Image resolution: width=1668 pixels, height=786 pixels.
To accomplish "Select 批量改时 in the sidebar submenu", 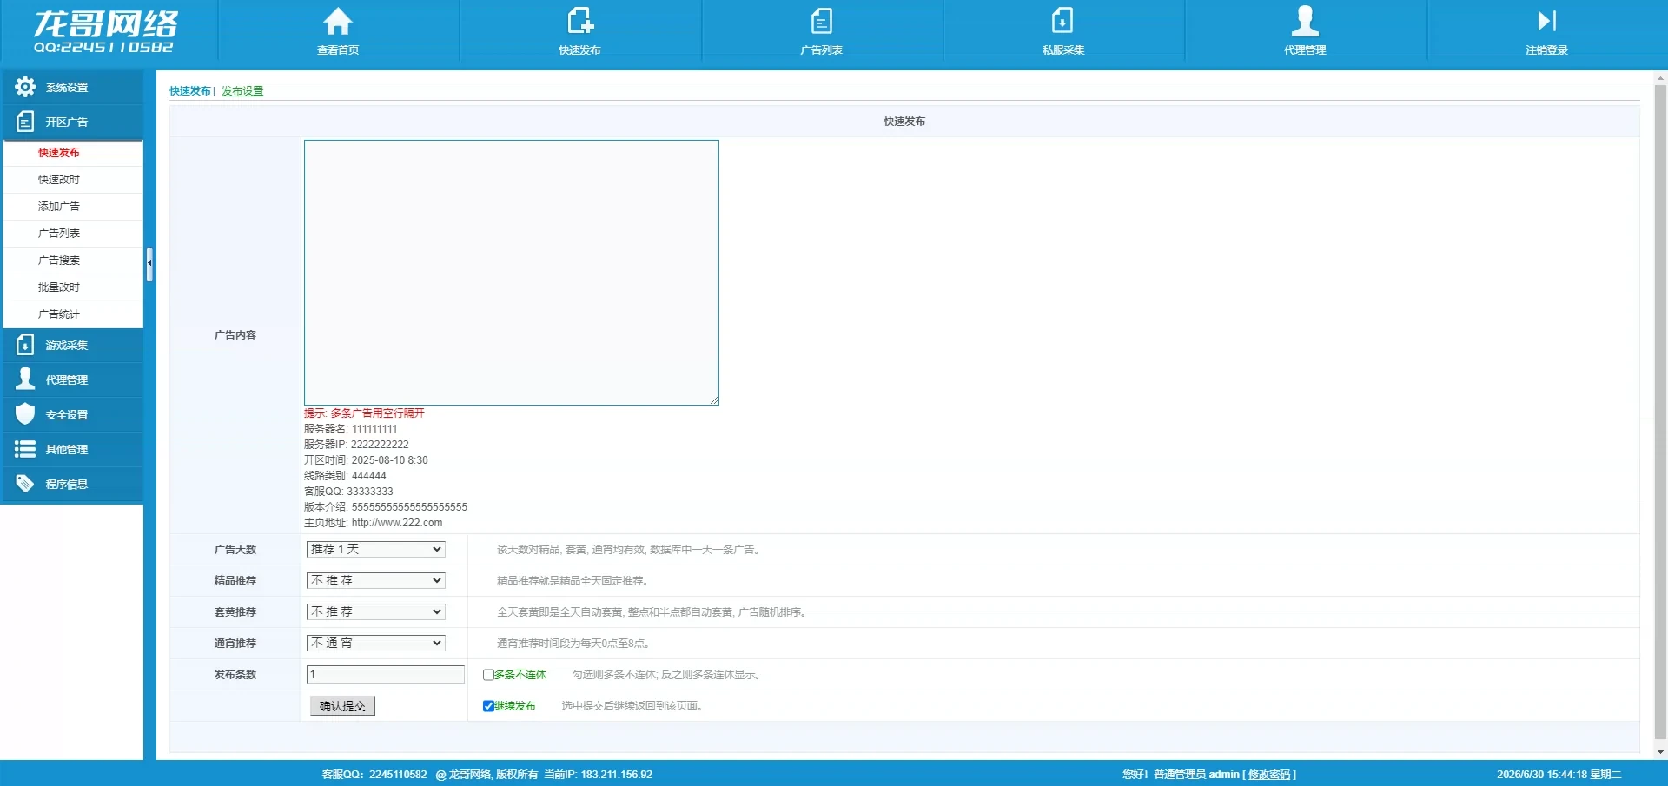I will 59,287.
